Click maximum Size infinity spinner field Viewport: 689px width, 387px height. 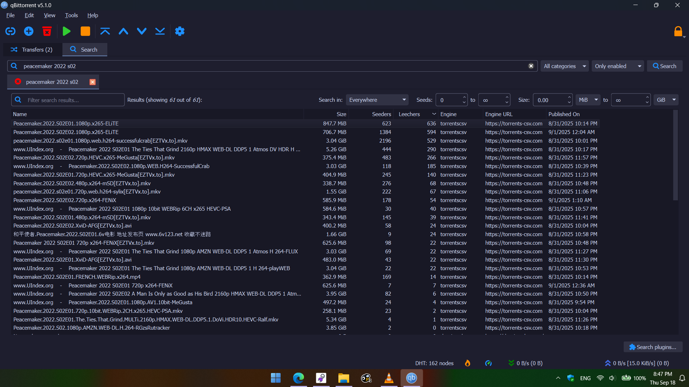click(631, 100)
